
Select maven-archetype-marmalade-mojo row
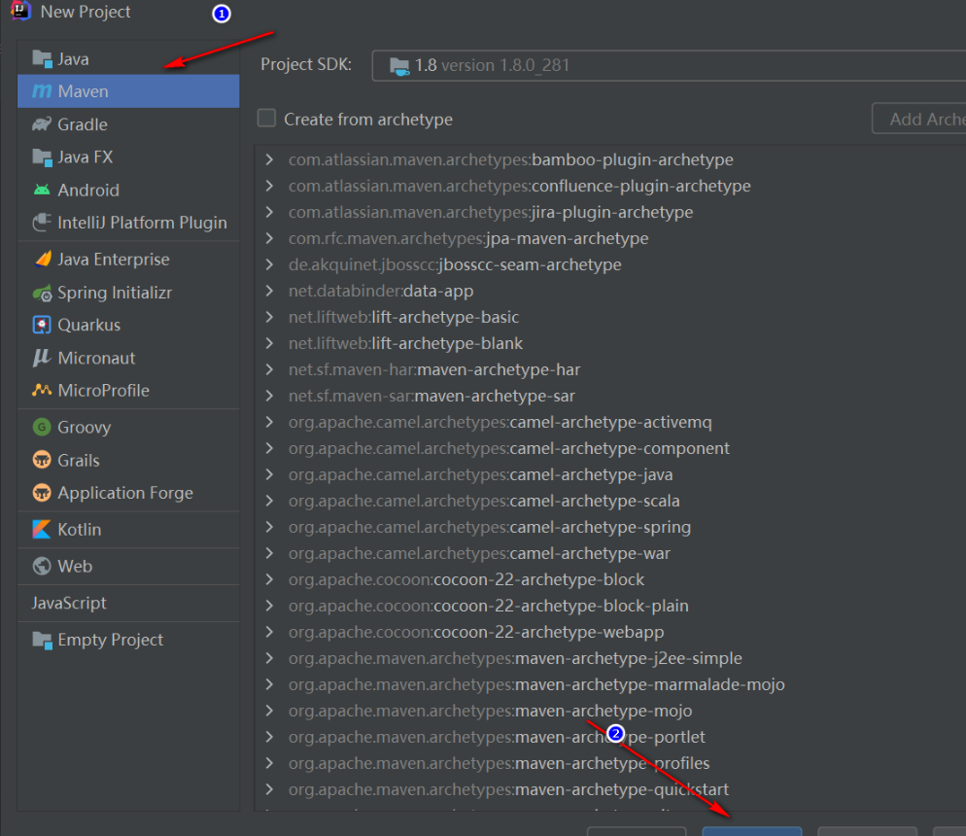pyautogui.click(x=610, y=684)
